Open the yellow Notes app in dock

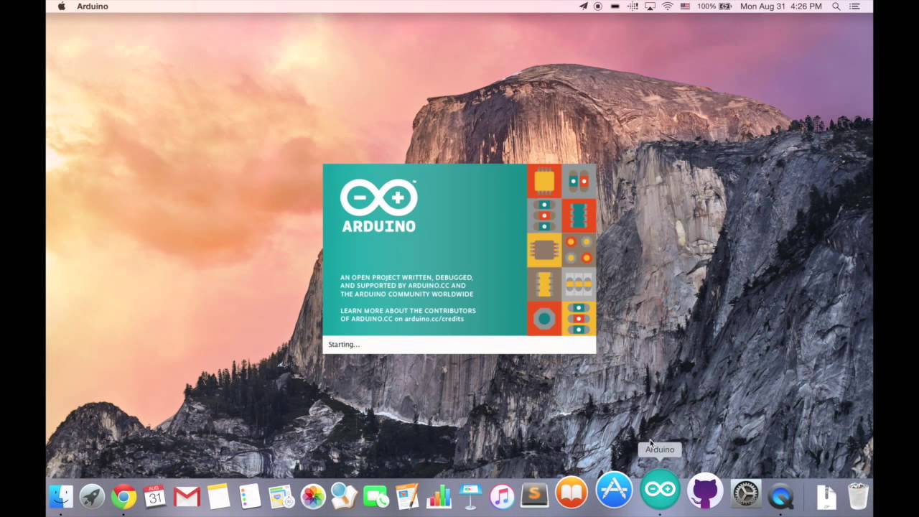pyautogui.click(x=218, y=496)
